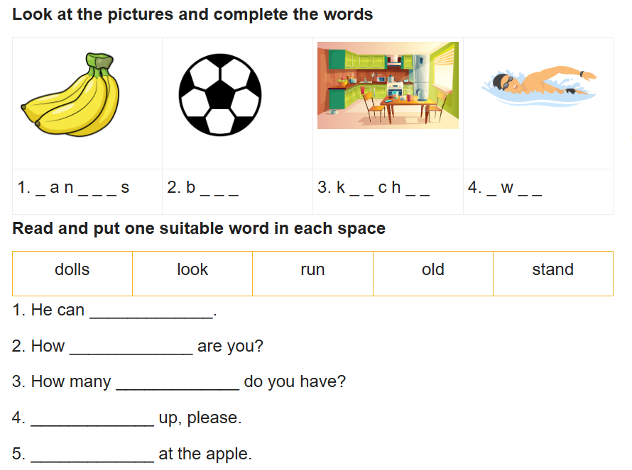Click the soccer ball image
The width and height of the screenshot is (632, 470).
pyautogui.click(x=220, y=95)
